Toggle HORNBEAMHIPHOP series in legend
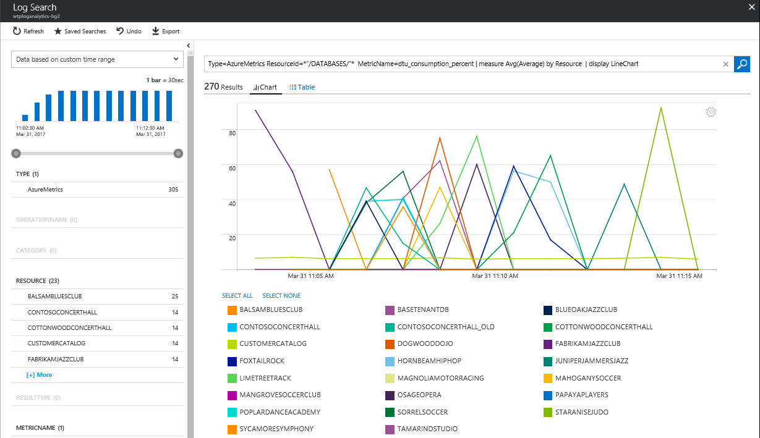This screenshot has width=760, height=438. [423, 361]
